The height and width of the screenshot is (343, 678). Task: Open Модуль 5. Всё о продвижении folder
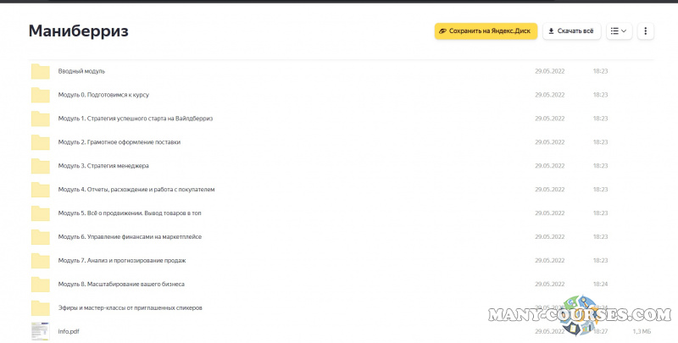click(x=129, y=213)
